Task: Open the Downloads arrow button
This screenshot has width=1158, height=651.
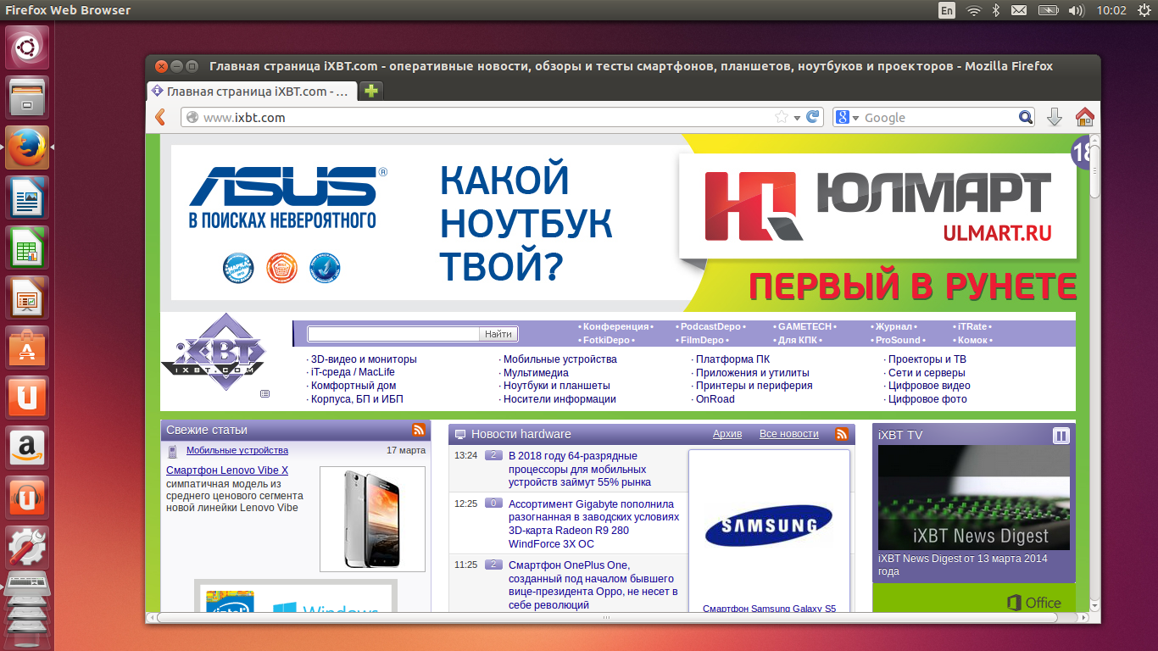Action: (1055, 117)
